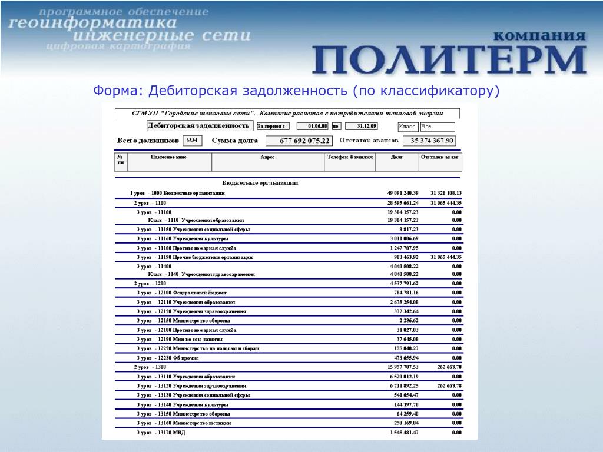Select row 13110 Учреждения образования
The width and height of the screenshot is (603, 452).
pyautogui.click(x=289, y=377)
